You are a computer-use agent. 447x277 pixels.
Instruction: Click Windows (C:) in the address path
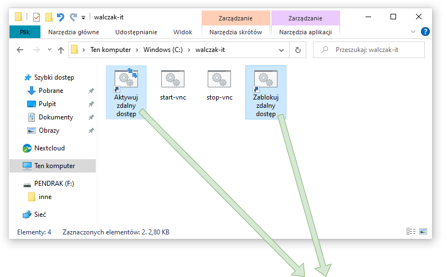tap(163, 50)
